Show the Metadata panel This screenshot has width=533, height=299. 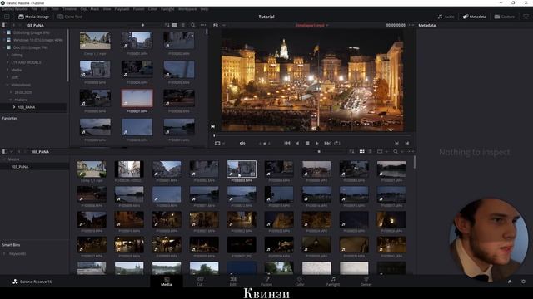(474, 17)
